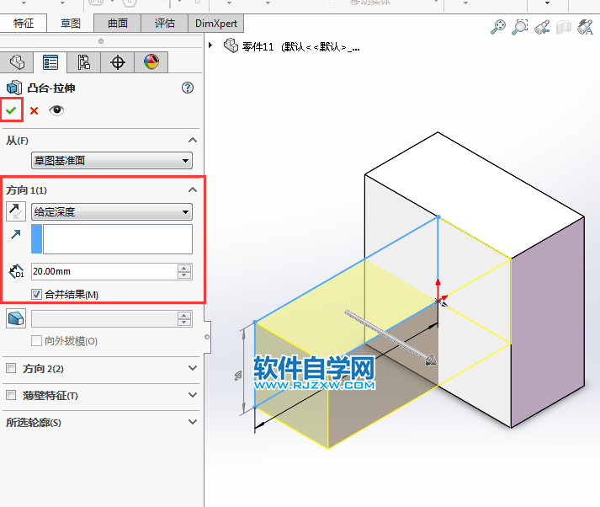Open help for 凸台-拉伸
This screenshot has width=600, height=507.
coord(188,88)
